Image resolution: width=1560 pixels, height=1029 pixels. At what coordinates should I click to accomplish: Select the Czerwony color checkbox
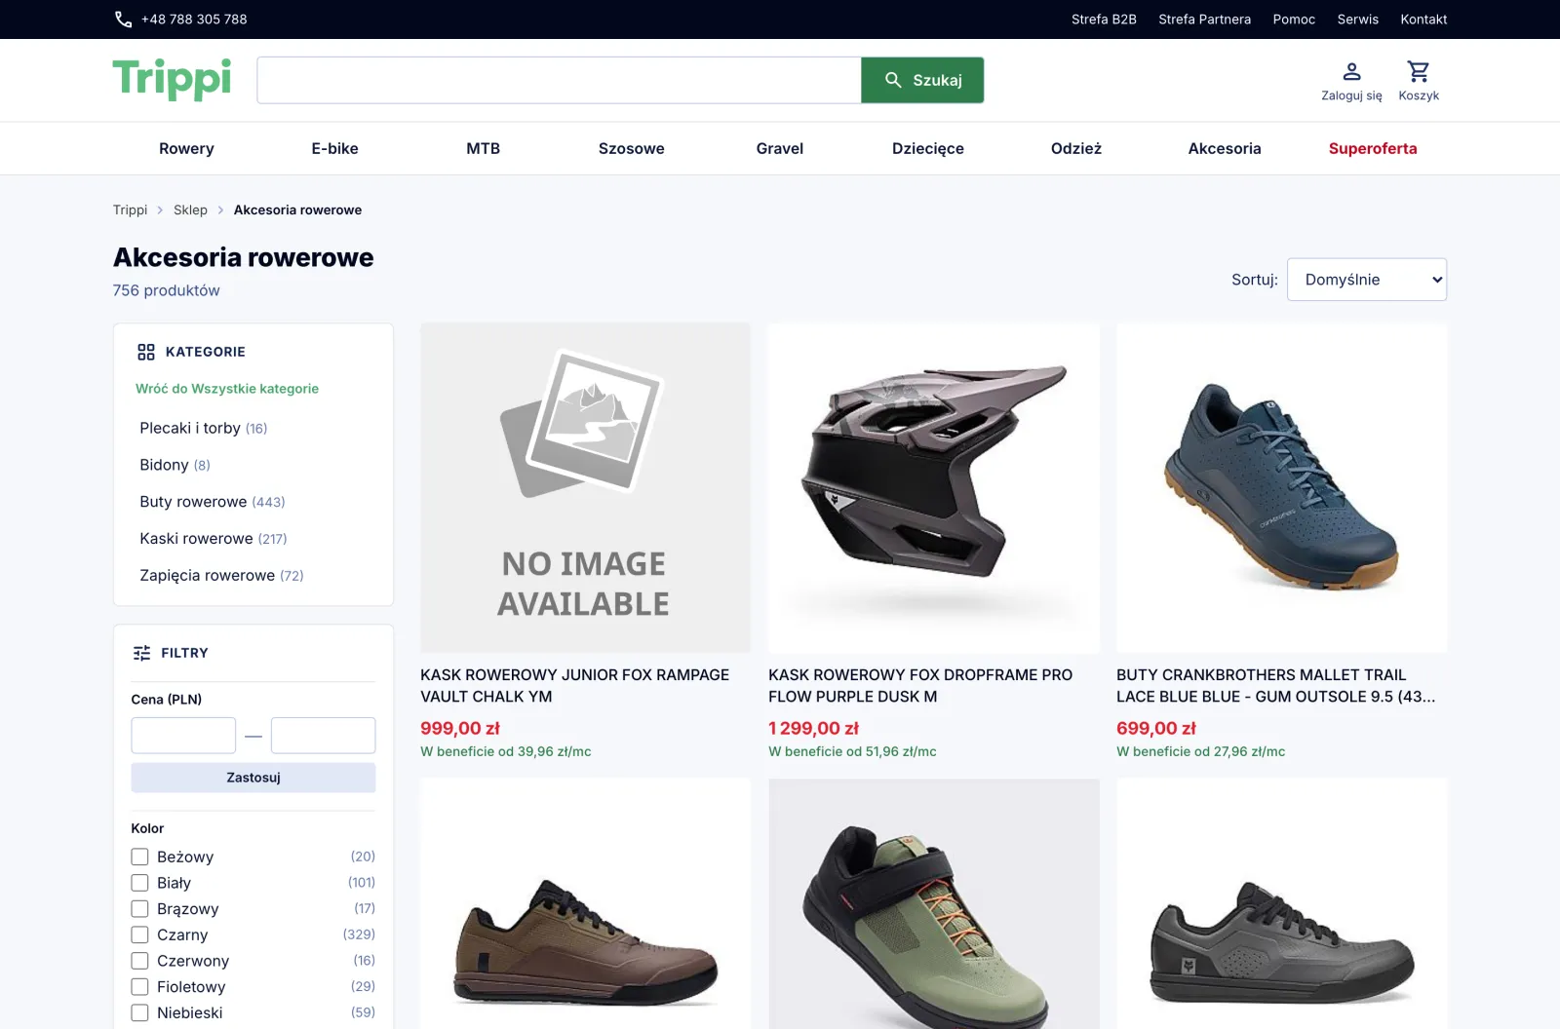coord(139,961)
